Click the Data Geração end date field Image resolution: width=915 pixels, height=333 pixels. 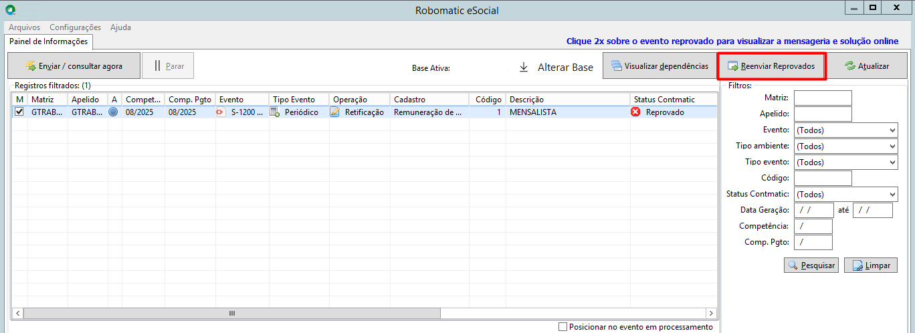pyautogui.click(x=873, y=211)
